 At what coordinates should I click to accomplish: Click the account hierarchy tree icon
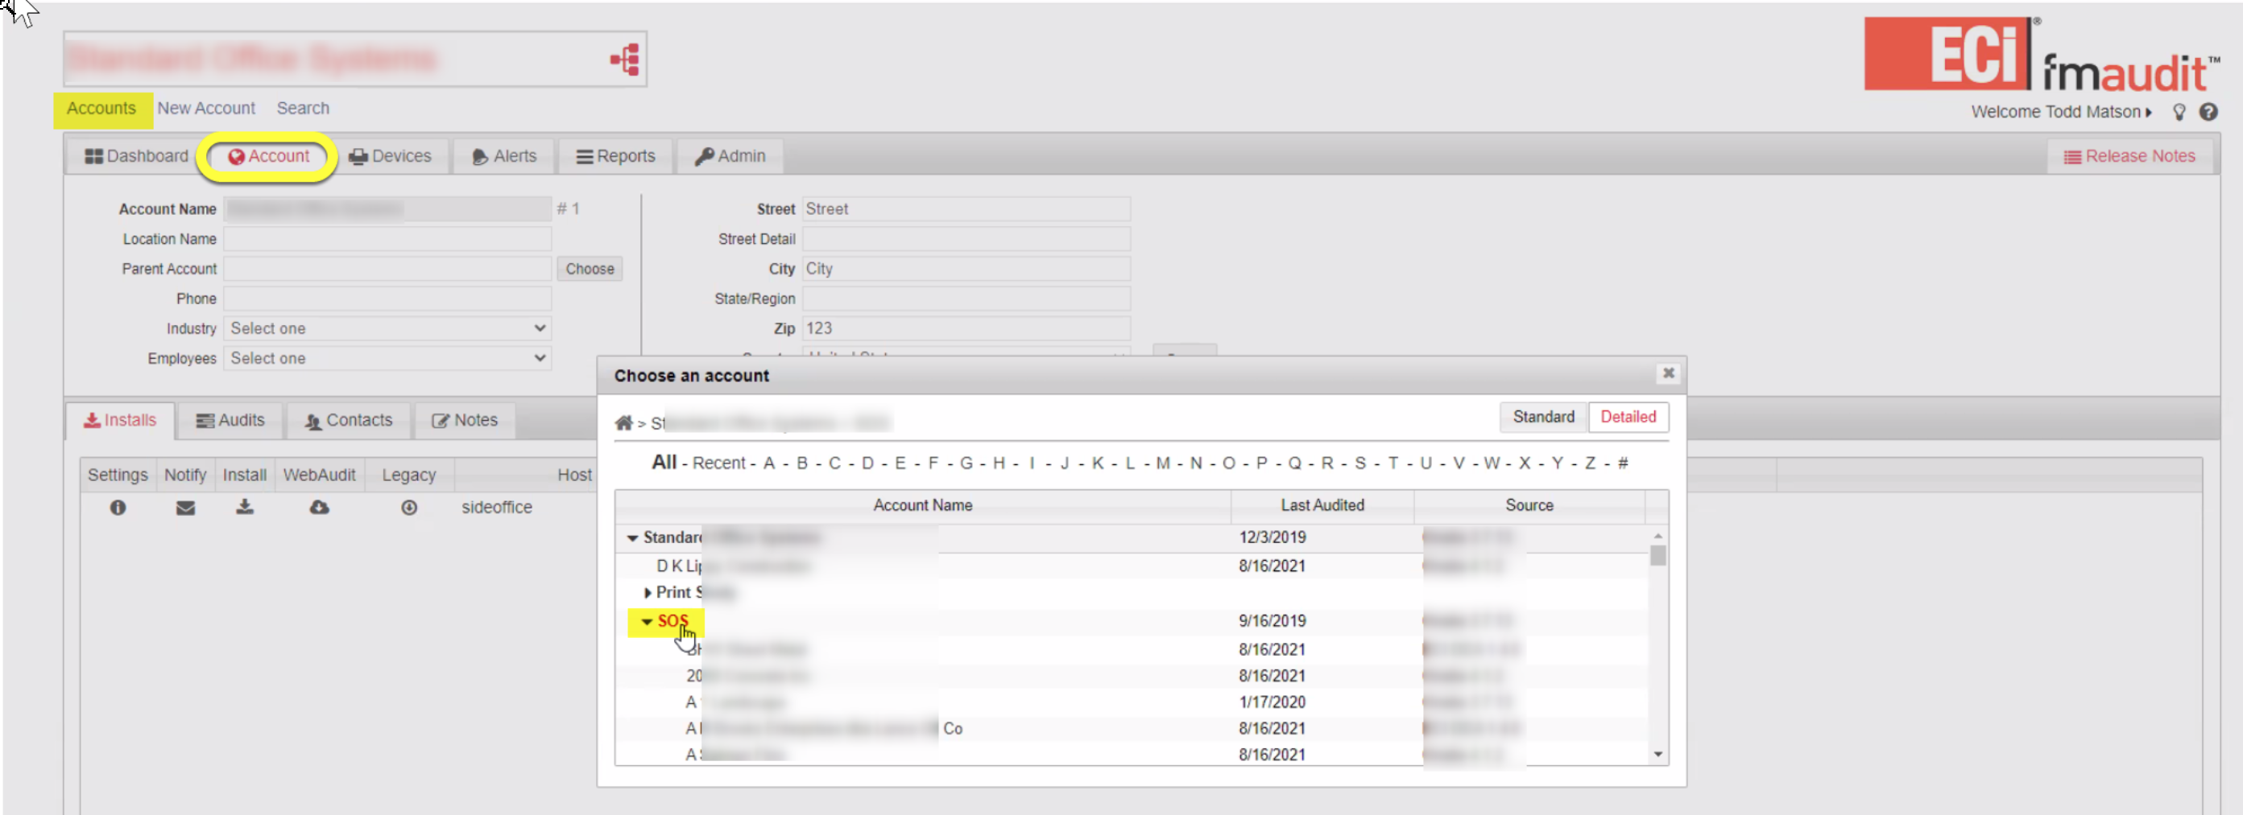[625, 60]
